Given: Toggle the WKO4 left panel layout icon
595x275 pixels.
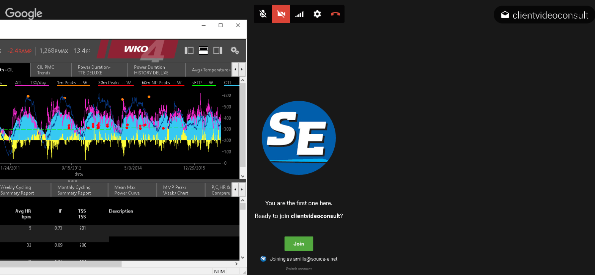Looking at the screenshot, I should point(189,50).
